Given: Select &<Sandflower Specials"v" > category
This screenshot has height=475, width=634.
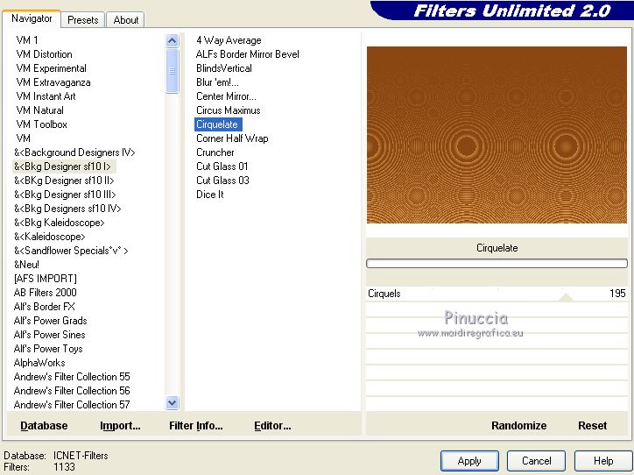Looking at the screenshot, I should pos(71,251).
